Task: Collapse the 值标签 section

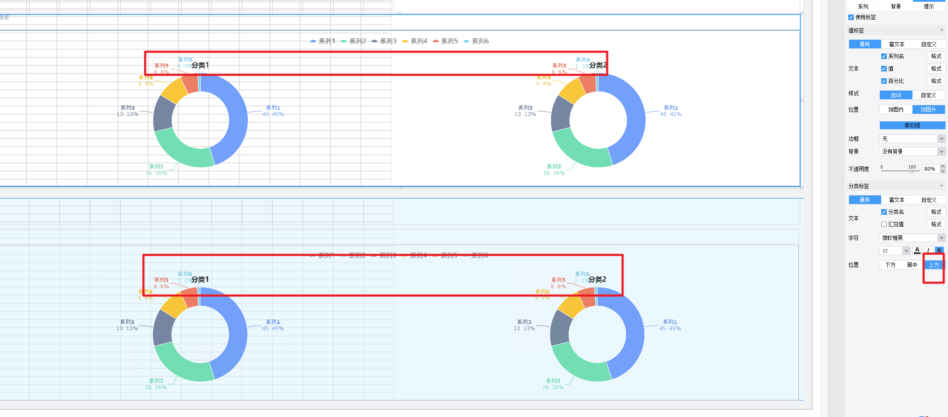Action: pyautogui.click(x=942, y=30)
